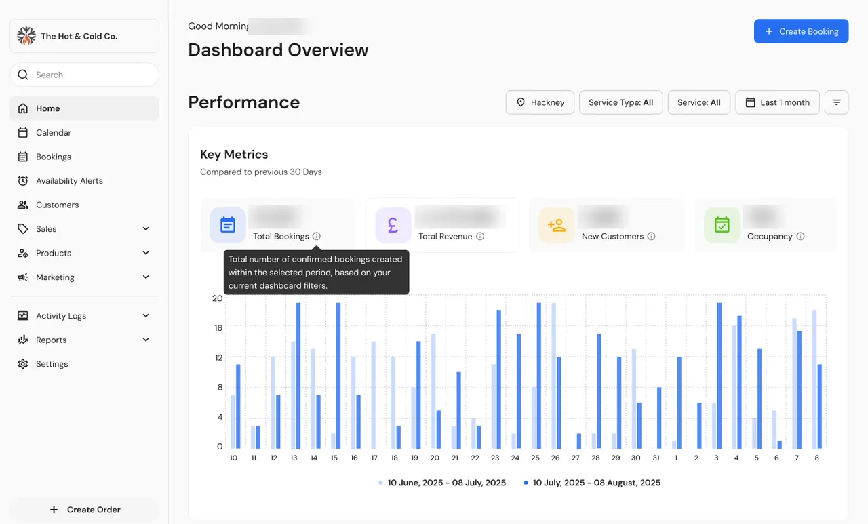This screenshot has width=868, height=524.
Task: Click the Home house icon
Action: (23, 108)
